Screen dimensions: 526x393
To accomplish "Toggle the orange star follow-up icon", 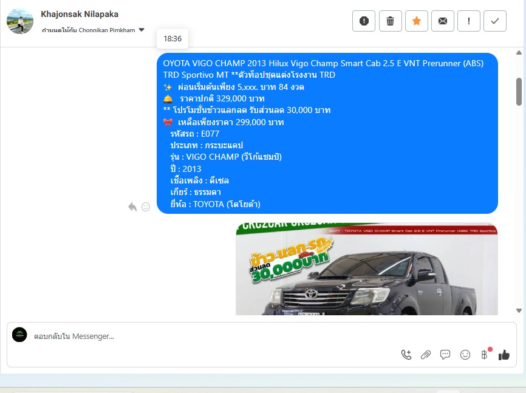I will click(416, 21).
